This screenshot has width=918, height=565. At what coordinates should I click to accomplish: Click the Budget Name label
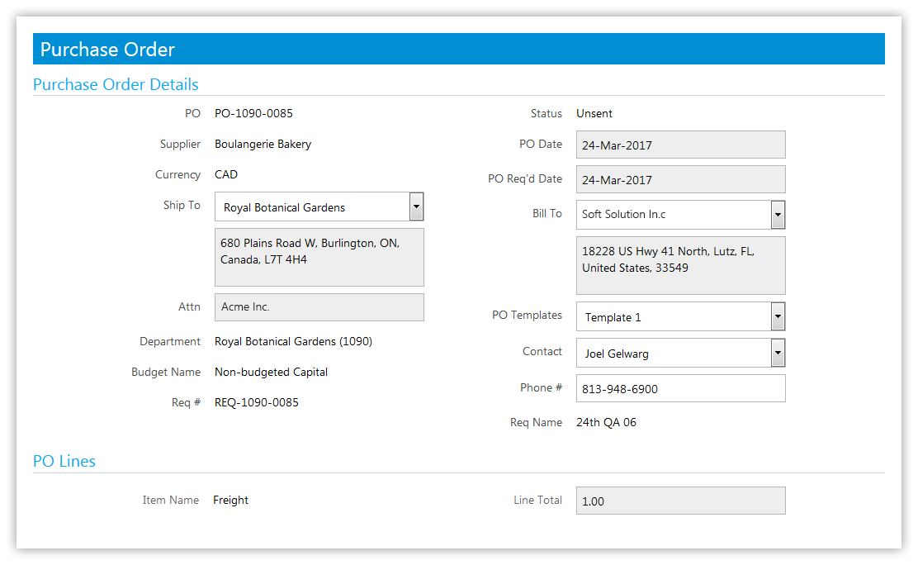click(x=166, y=373)
